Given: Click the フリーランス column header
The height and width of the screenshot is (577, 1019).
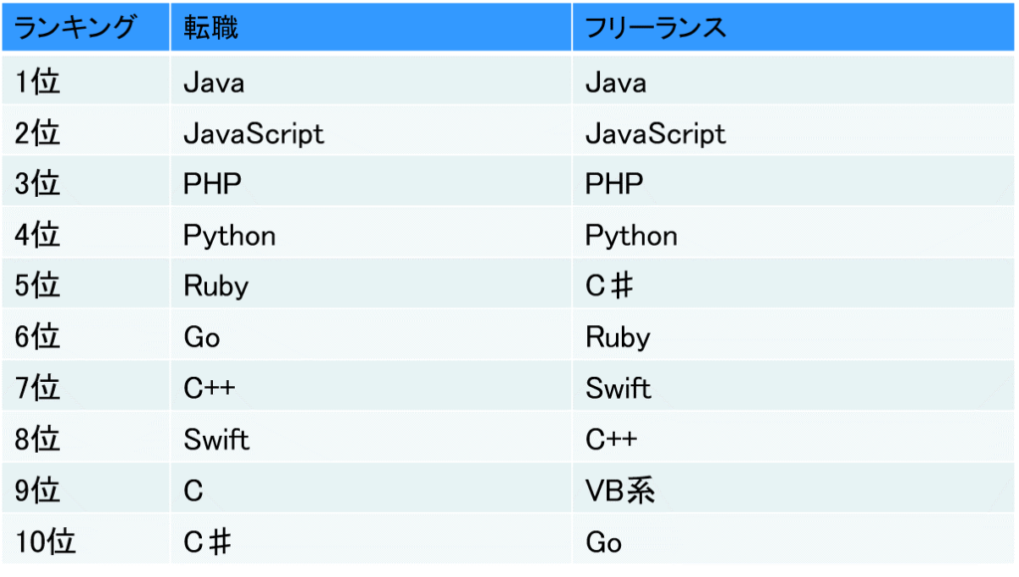Looking at the screenshot, I should pyautogui.click(x=656, y=28).
